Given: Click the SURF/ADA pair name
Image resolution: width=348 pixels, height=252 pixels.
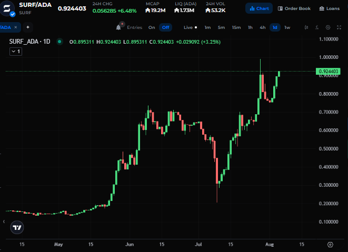Looking at the screenshot, I should 35,5.
